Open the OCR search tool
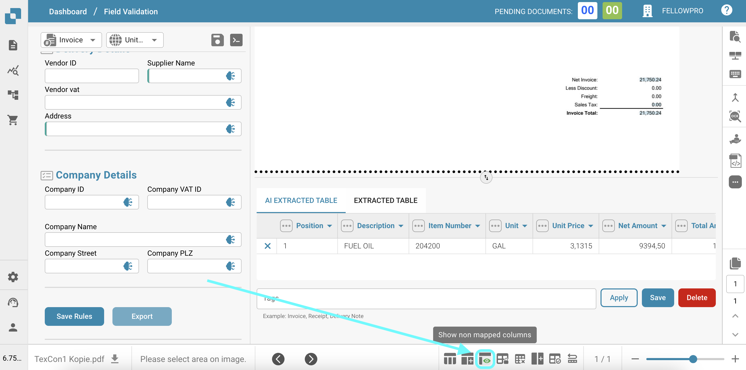 pos(735,116)
